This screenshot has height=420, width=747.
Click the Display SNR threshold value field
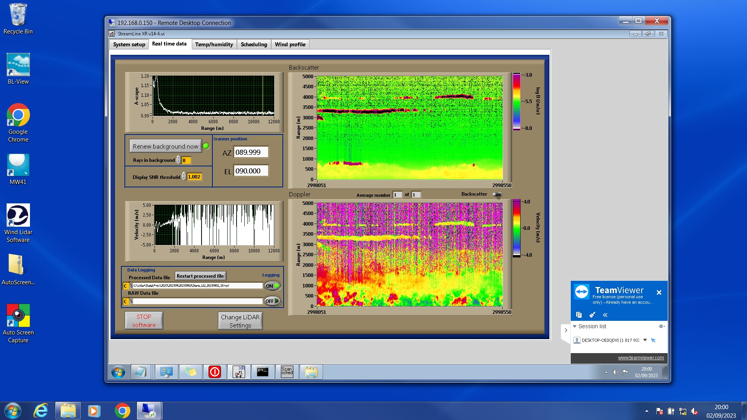pyautogui.click(x=194, y=177)
